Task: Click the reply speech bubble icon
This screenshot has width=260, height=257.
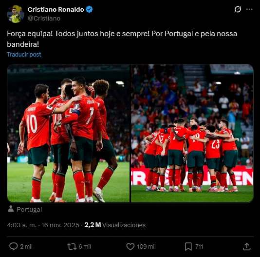Action: point(14,246)
